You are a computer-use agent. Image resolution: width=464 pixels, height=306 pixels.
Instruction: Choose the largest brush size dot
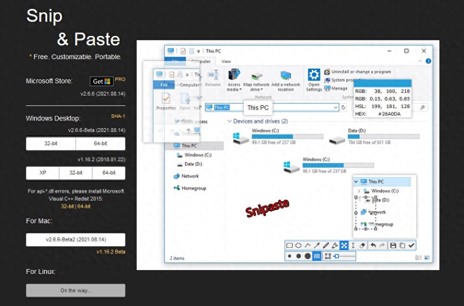tap(307, 256)
